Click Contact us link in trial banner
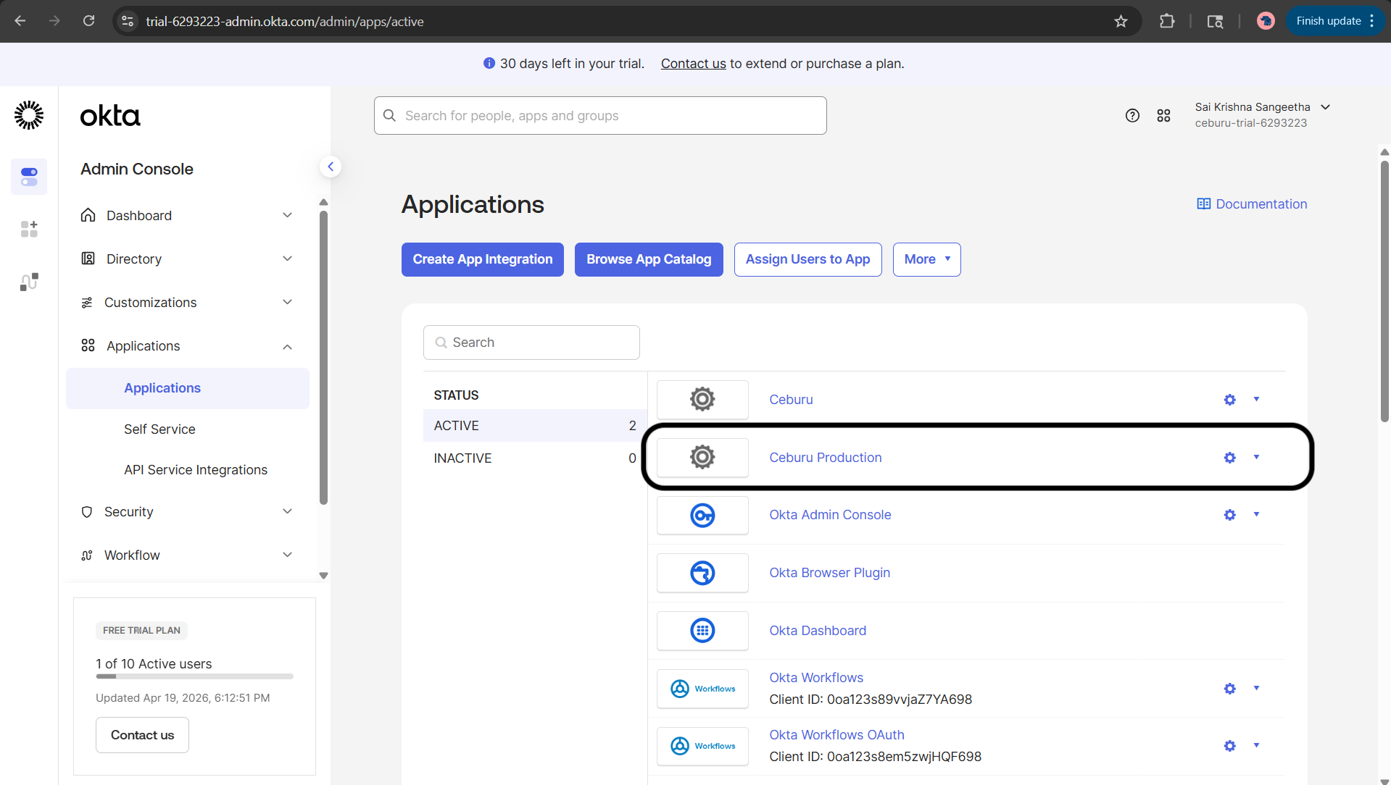The image size is (1391, 785). (x=693, y=64)
